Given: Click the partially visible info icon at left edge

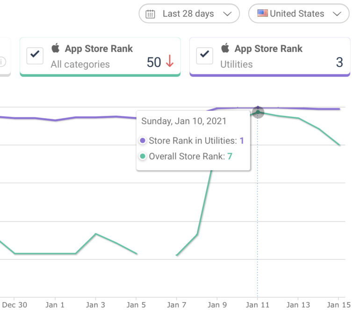Looking at the screenshot, I should pos(2,62).
